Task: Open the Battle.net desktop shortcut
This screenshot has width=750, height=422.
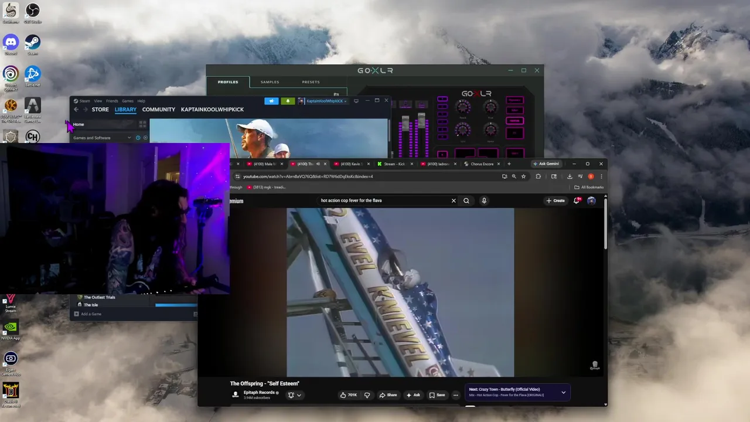Action: click(32, 76)
